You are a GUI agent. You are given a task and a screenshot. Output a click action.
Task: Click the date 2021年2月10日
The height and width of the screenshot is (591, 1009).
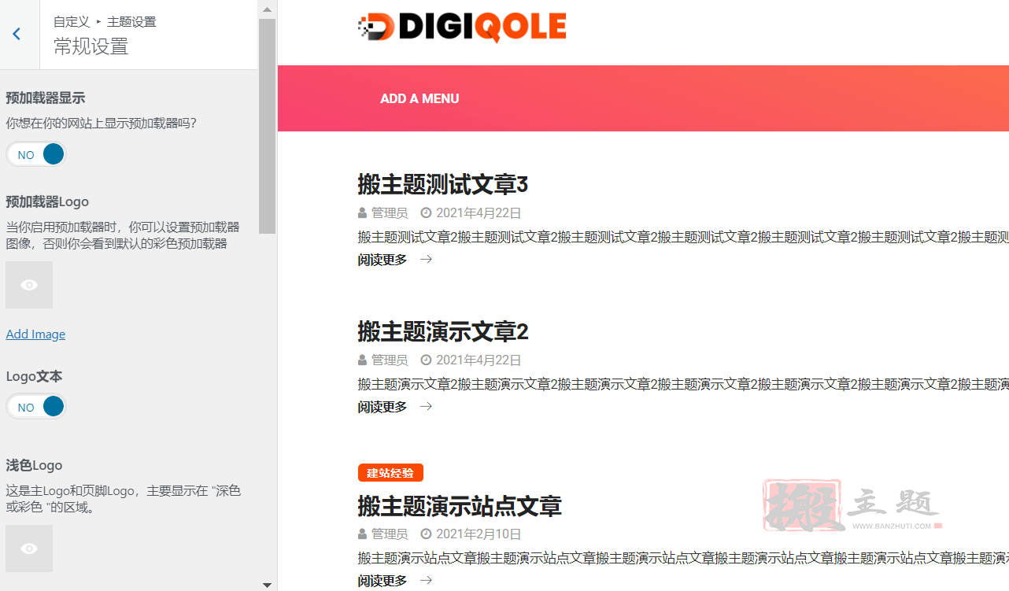coord(479,534)
